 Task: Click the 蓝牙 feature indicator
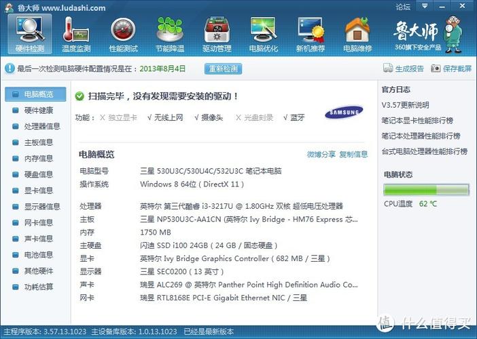point(294,117)
